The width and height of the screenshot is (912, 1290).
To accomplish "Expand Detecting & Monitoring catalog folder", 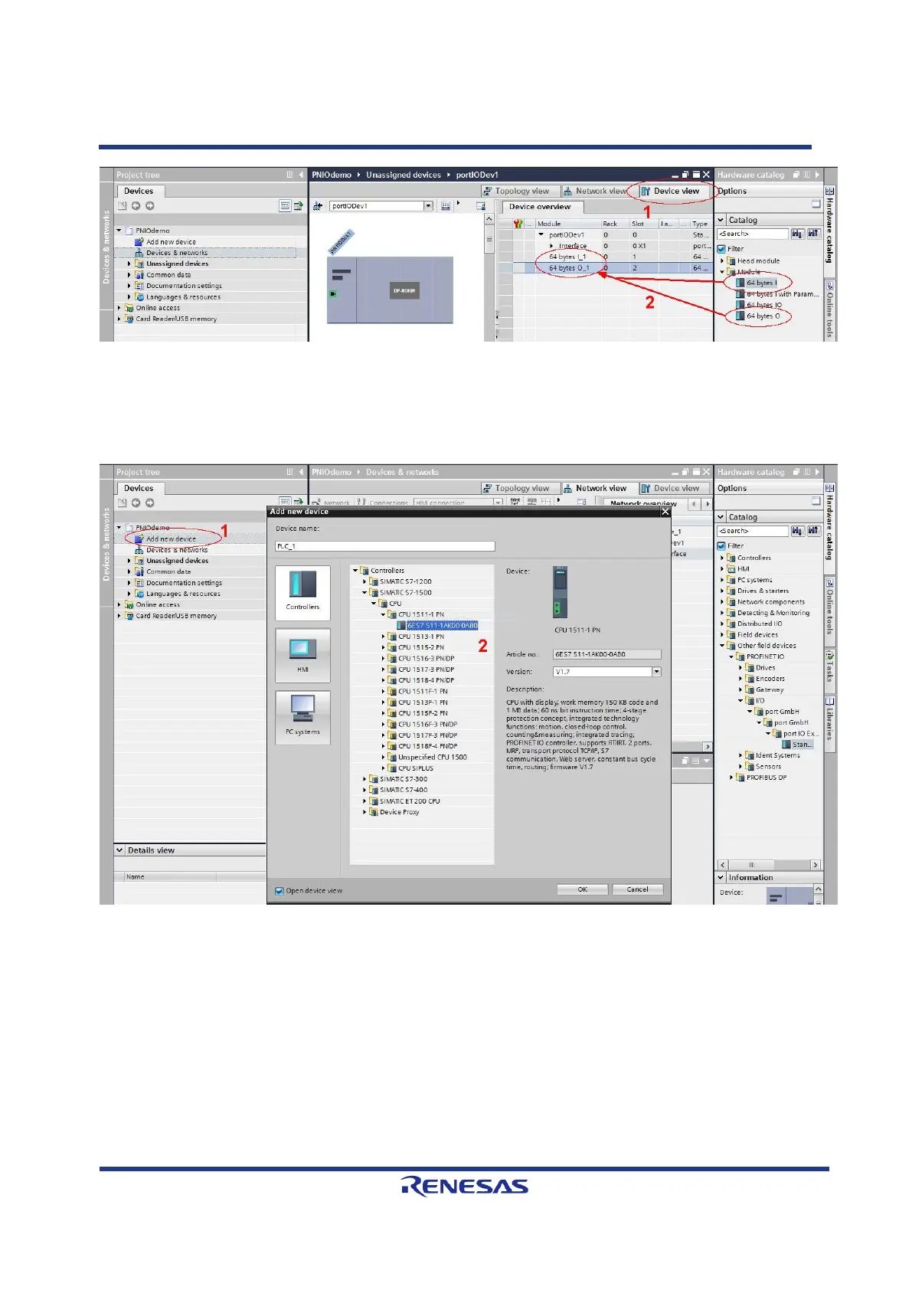I will [x=722, y=613].
